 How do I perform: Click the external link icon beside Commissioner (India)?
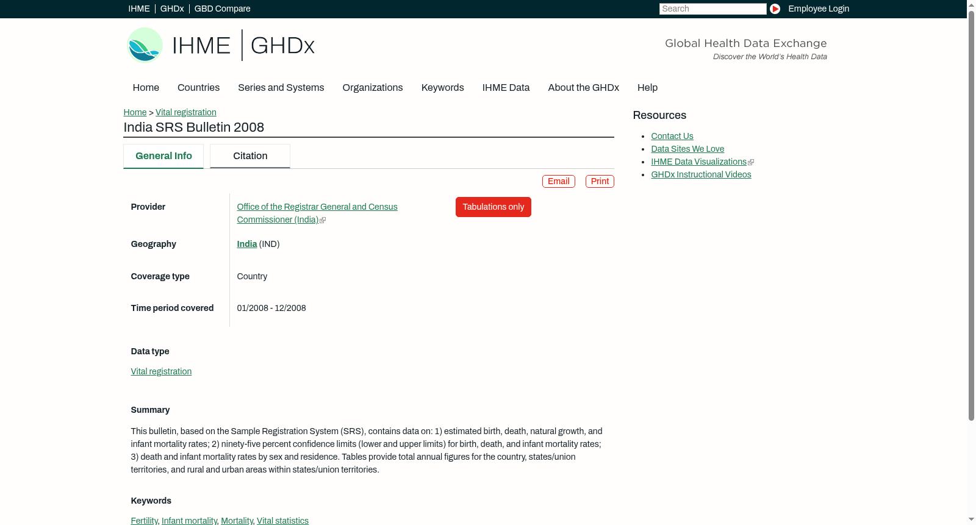[323, 220]
